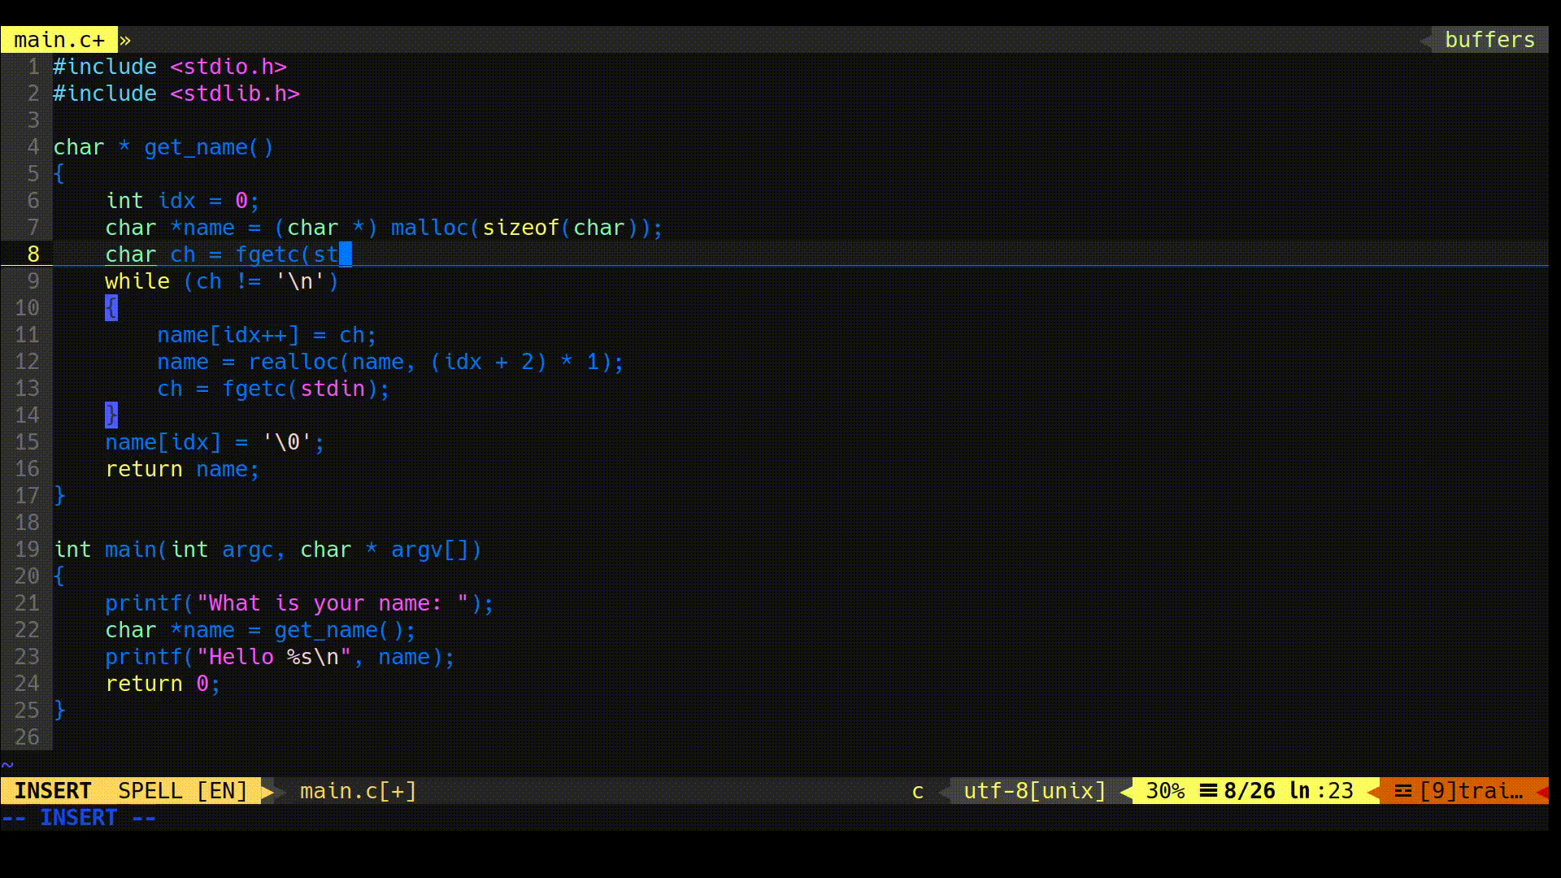Click the main.c[+] filename in the status line
Viewport: 1561px width, 878px height.
(x=358, y=790)
